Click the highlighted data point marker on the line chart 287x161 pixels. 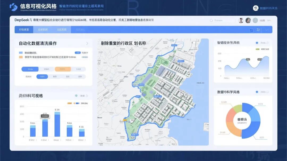click(248, 62)
